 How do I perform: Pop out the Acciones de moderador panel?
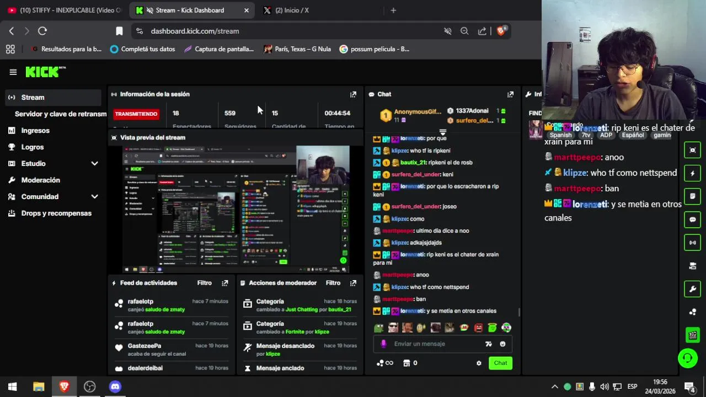tap(353, 283)
